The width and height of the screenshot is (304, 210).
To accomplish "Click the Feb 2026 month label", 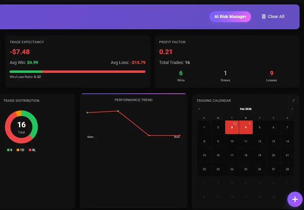I will point(246,109).
